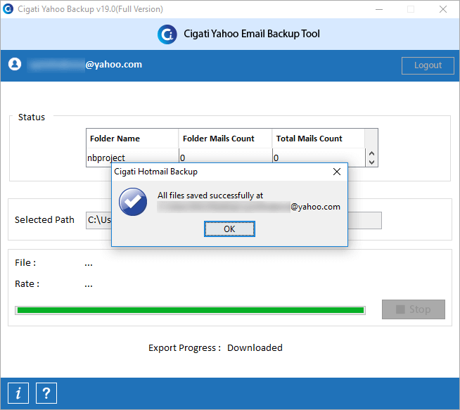
Task: Click the green export progress bar
Action: 190,310
